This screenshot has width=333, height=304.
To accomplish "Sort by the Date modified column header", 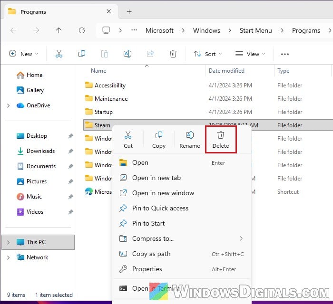I will tap(226, 71).
